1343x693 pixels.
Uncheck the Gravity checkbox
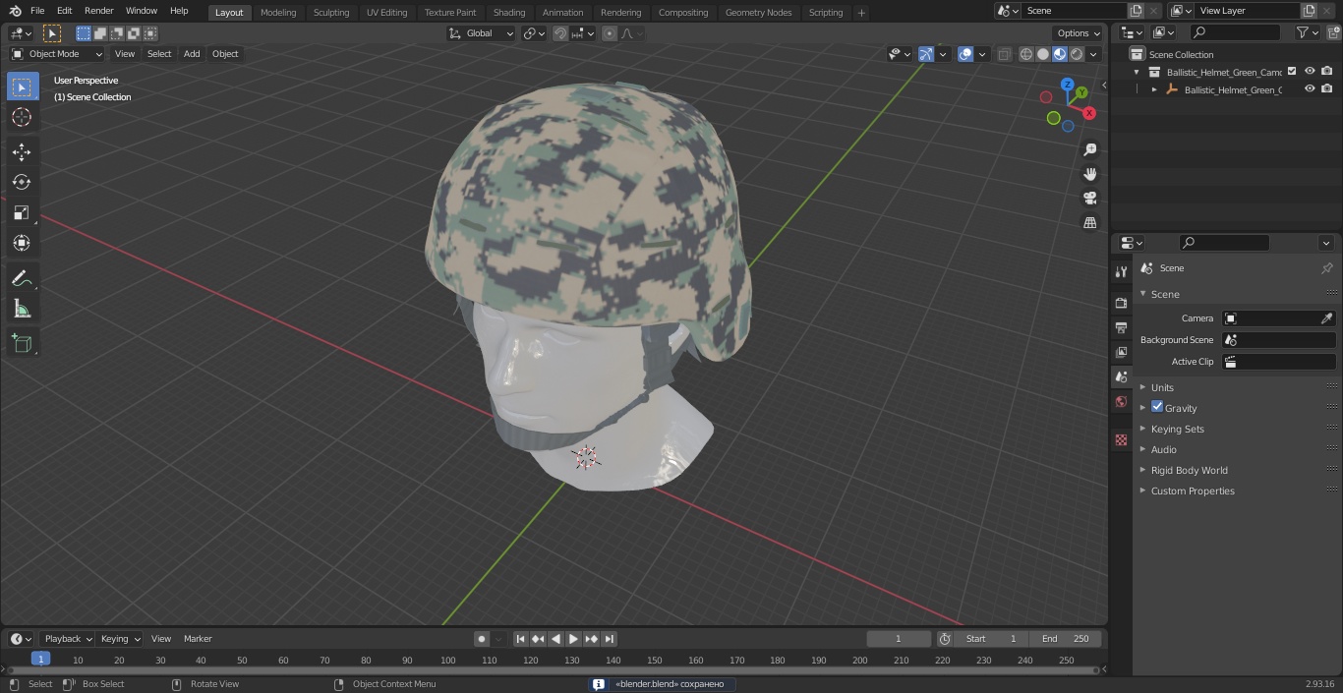tap(1157, 407)
